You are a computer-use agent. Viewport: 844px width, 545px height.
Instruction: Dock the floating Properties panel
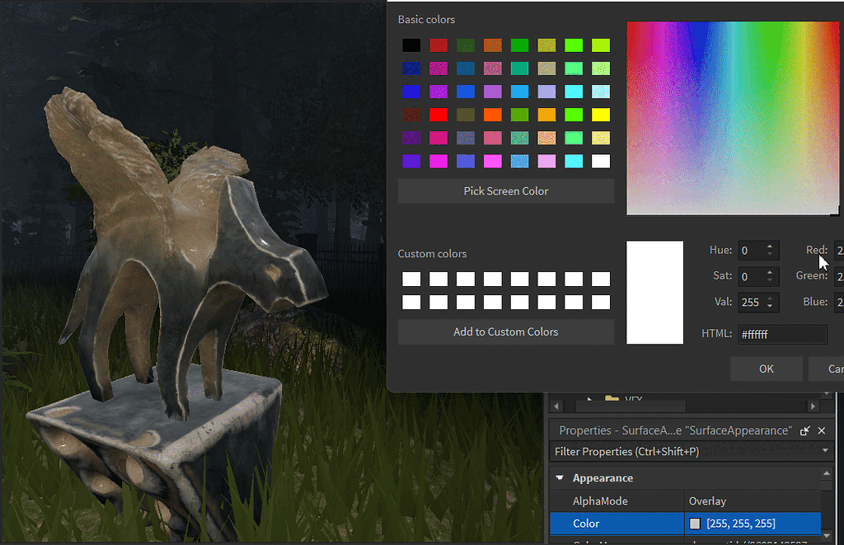pos(804,430)
